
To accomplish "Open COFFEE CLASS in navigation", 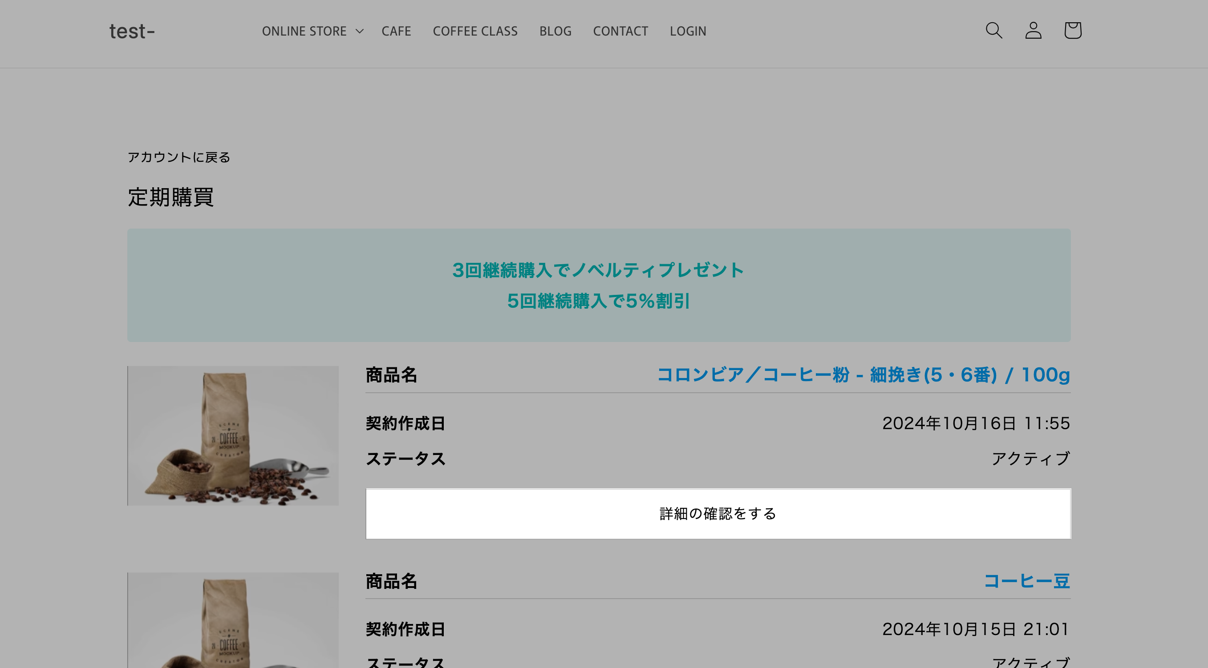I will [x=475, y=32].
